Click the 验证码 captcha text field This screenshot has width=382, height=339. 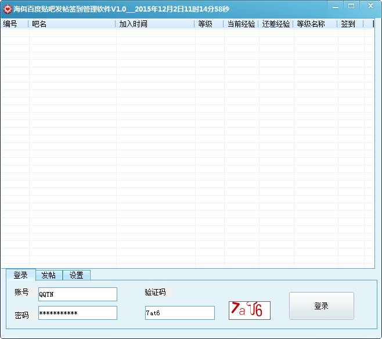coord(179,313)
